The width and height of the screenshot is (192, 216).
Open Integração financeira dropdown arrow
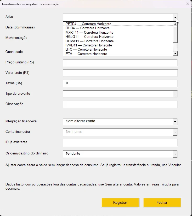tap(175, 122)
